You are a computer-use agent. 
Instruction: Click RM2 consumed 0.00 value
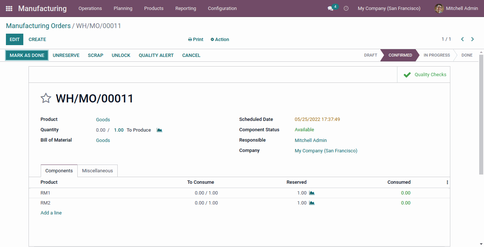point(406,203)
